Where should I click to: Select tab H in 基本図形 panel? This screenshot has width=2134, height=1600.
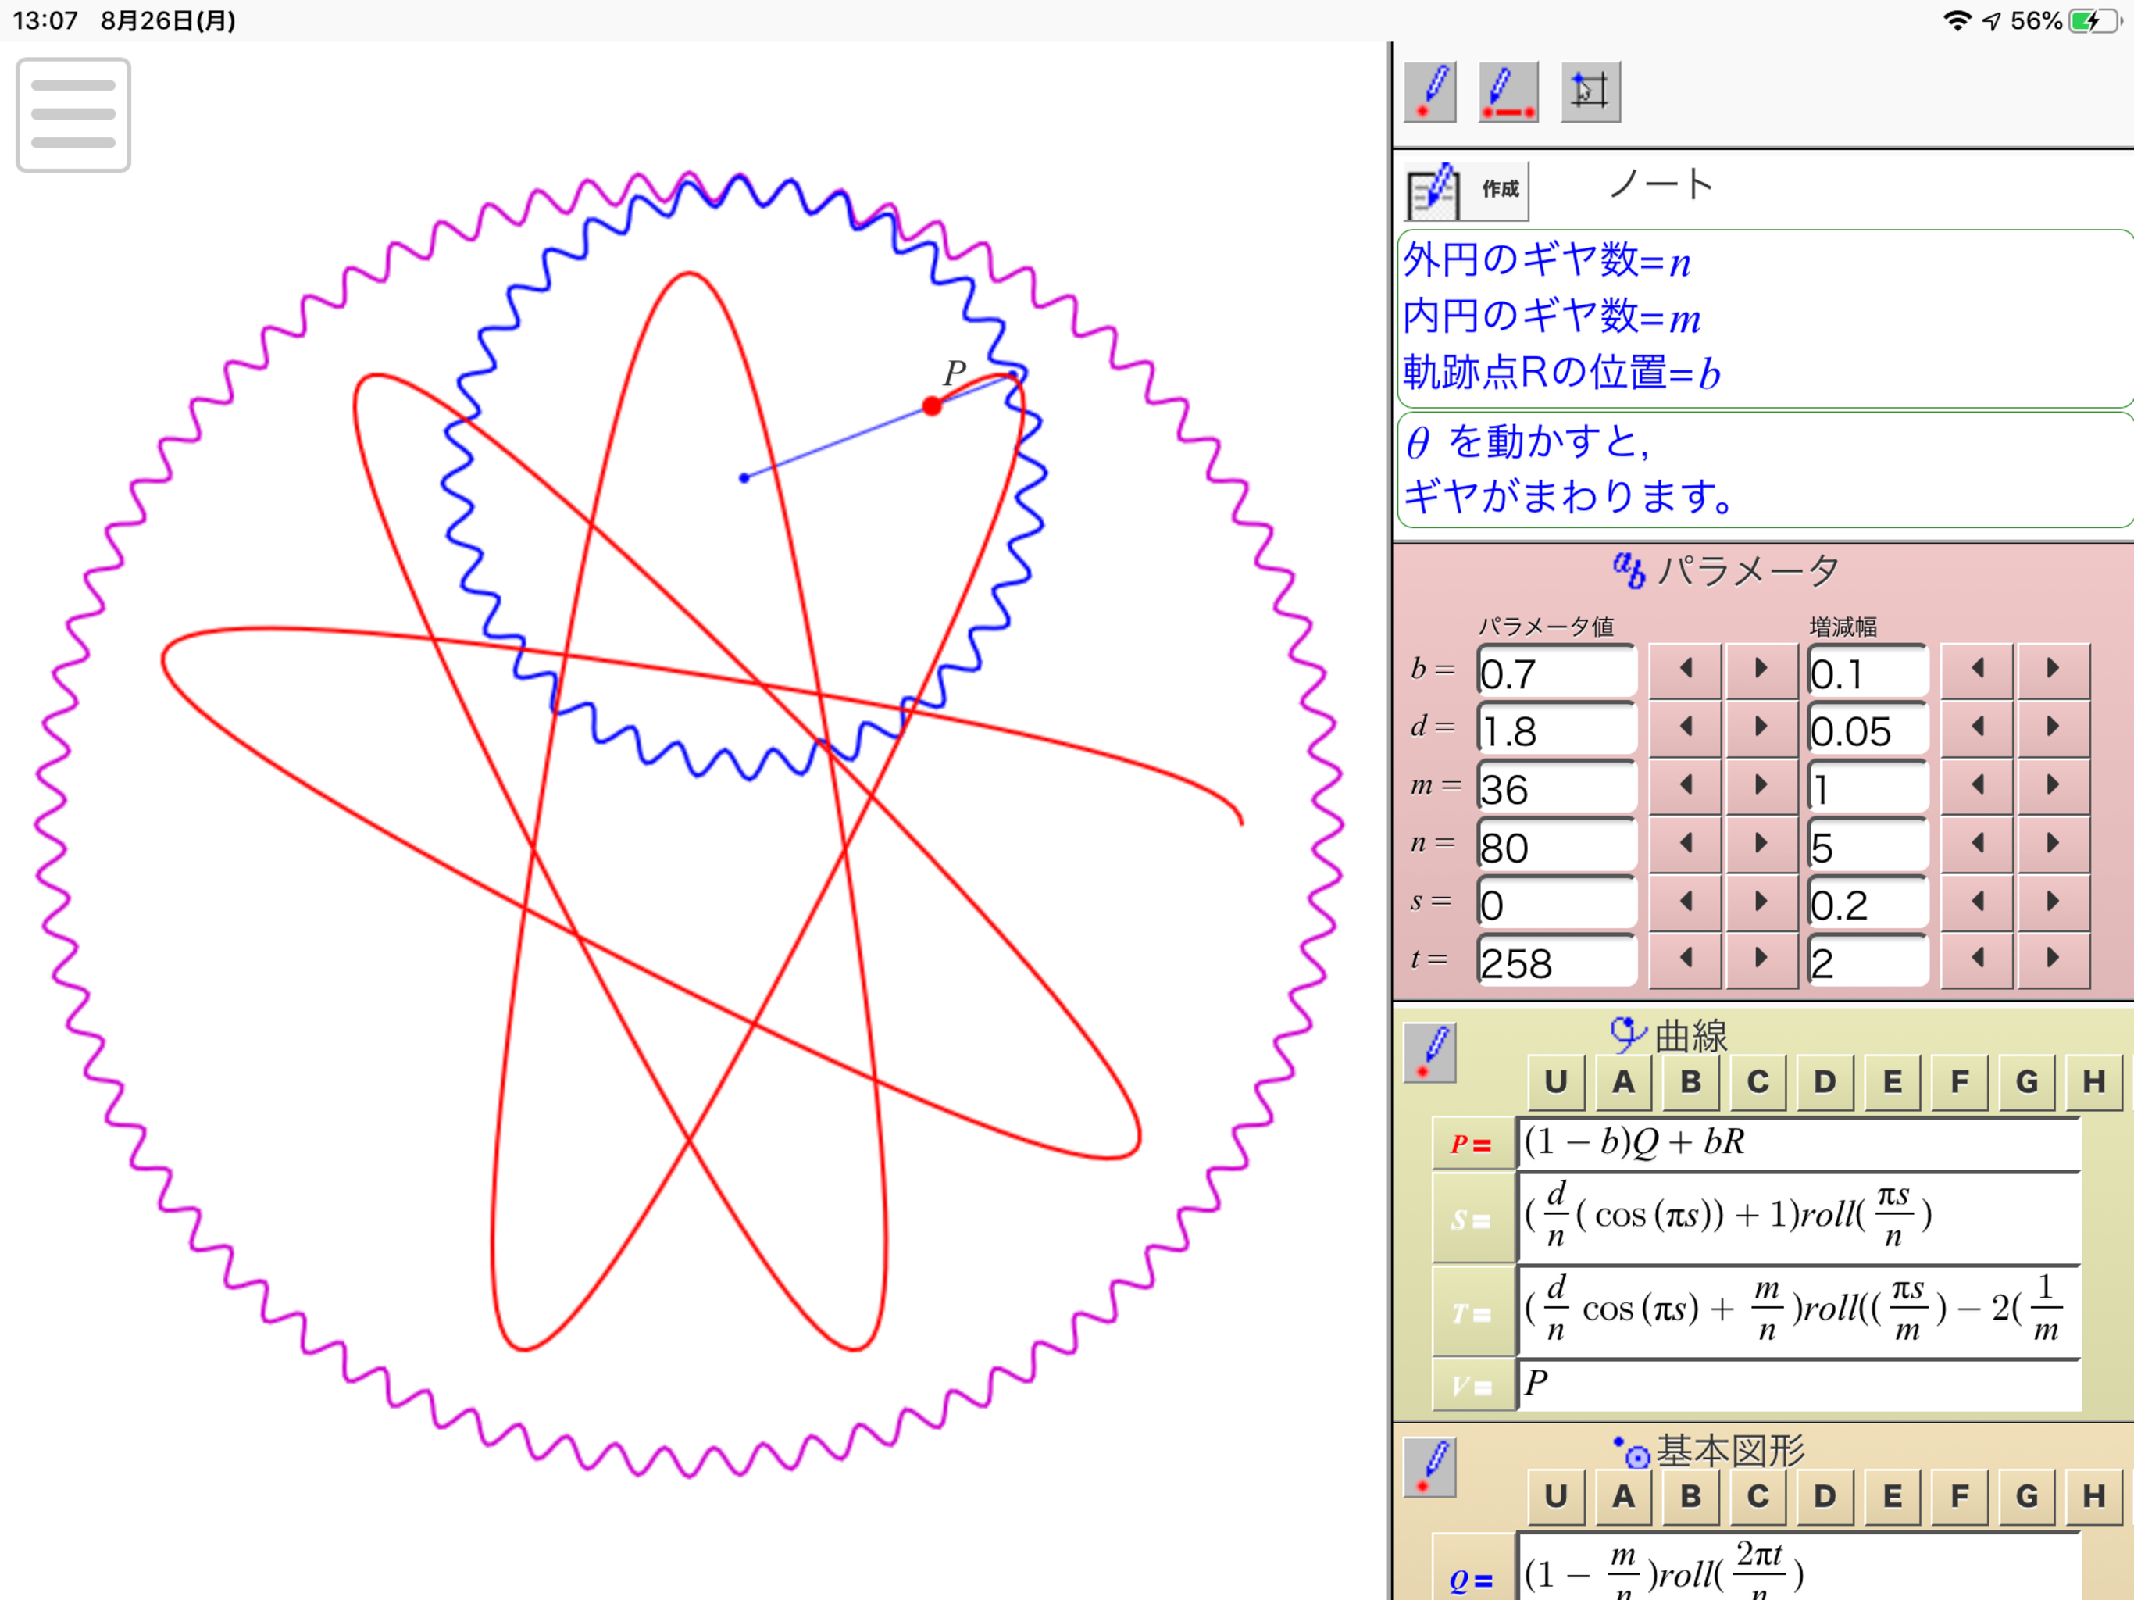click(2093, 1497)
